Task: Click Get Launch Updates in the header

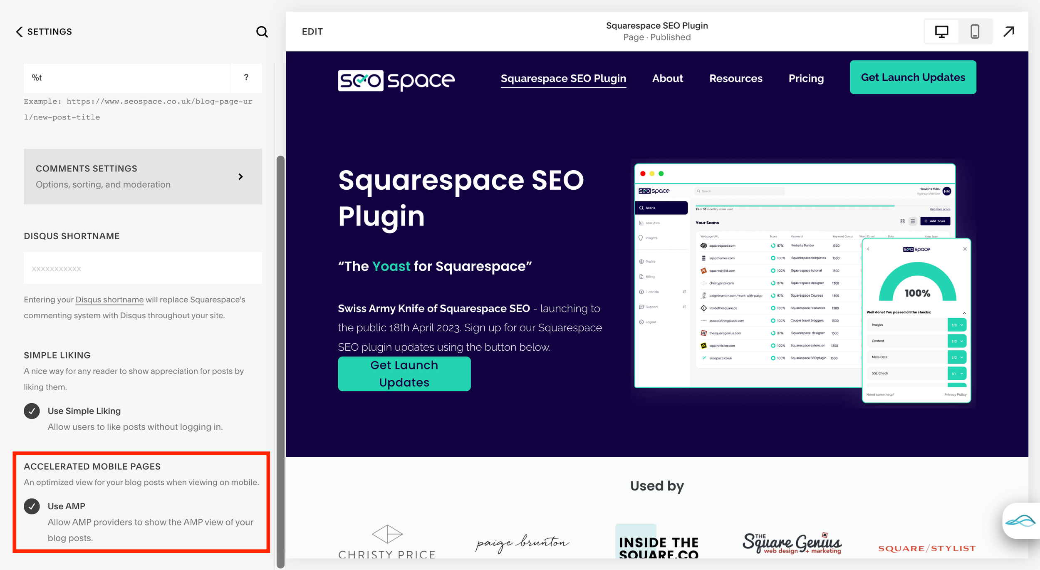Action: point(913,77)
